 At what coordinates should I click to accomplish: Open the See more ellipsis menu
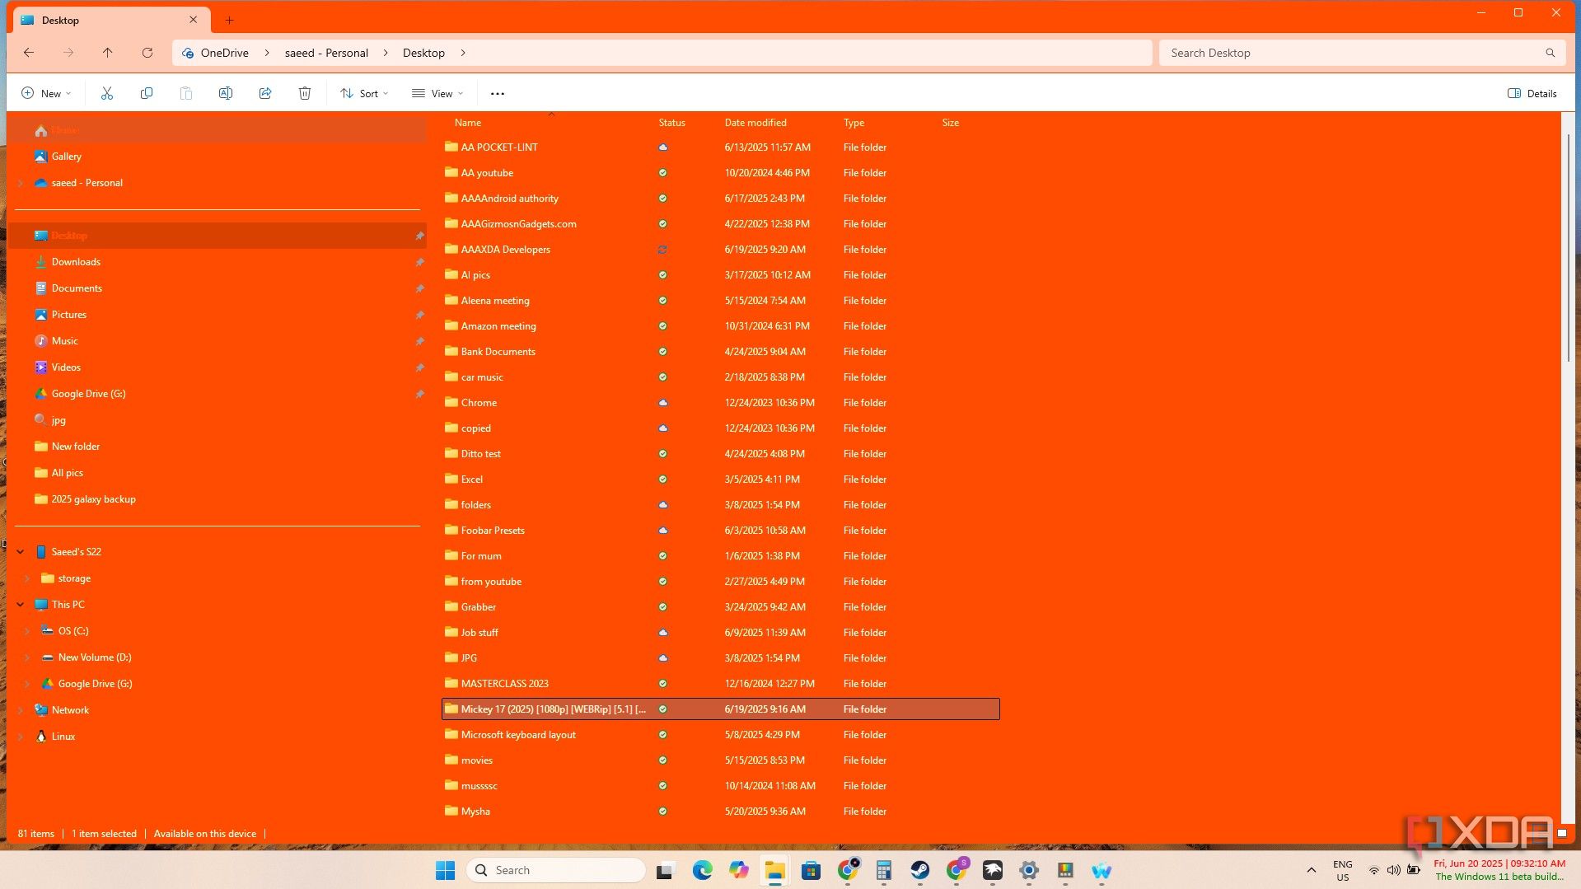498,93
